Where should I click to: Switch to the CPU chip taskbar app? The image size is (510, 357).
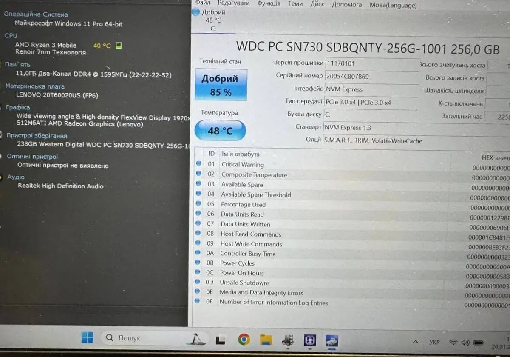[x=310, y=340]
